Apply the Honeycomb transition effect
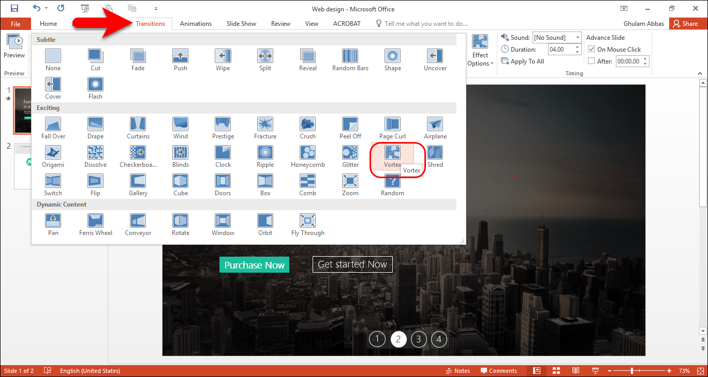The image size is (708, 377). (307, 156)
